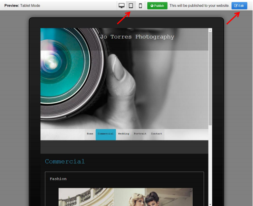The image size is (253, 206).
Task: Select the highlighted Commercial nav tab
Action: (106, 134)
